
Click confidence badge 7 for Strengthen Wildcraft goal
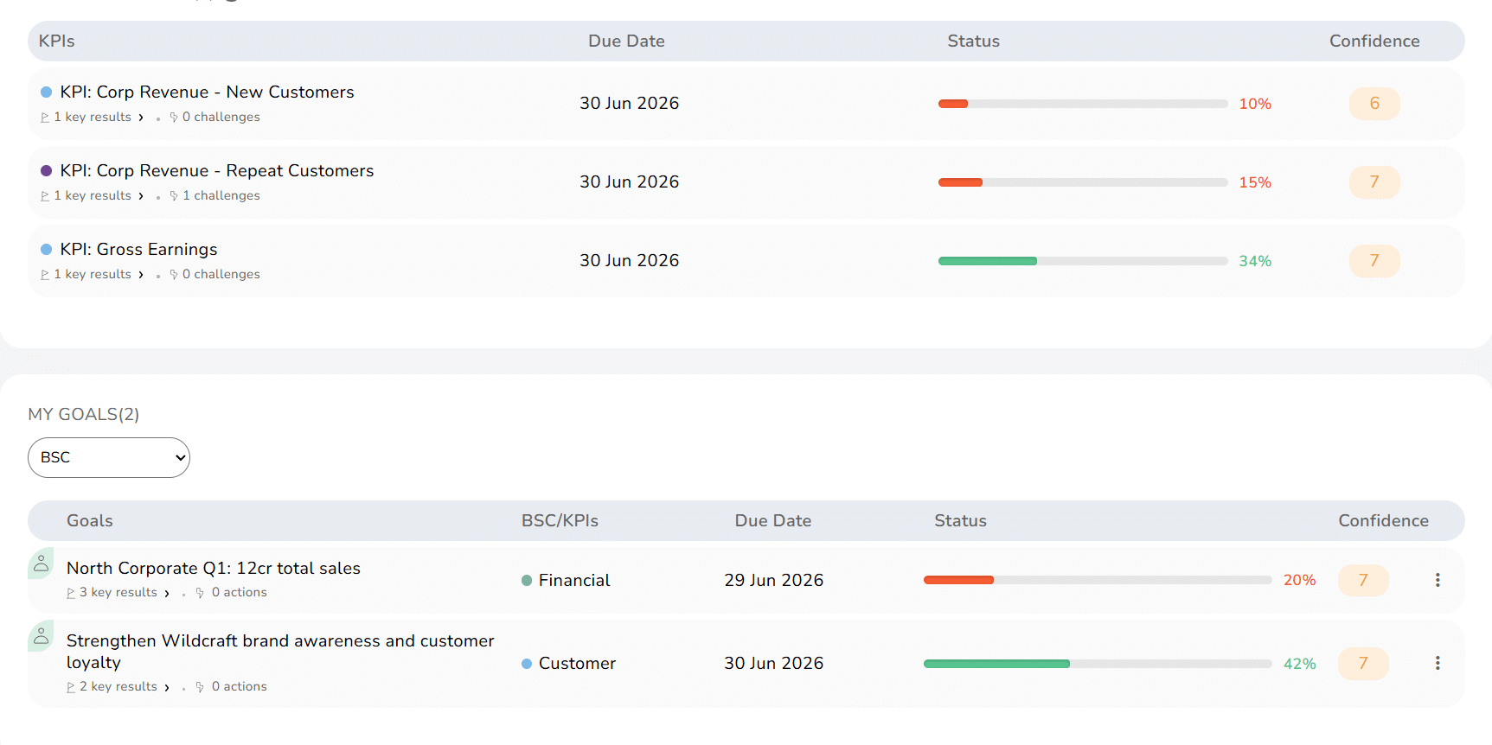1363,664
